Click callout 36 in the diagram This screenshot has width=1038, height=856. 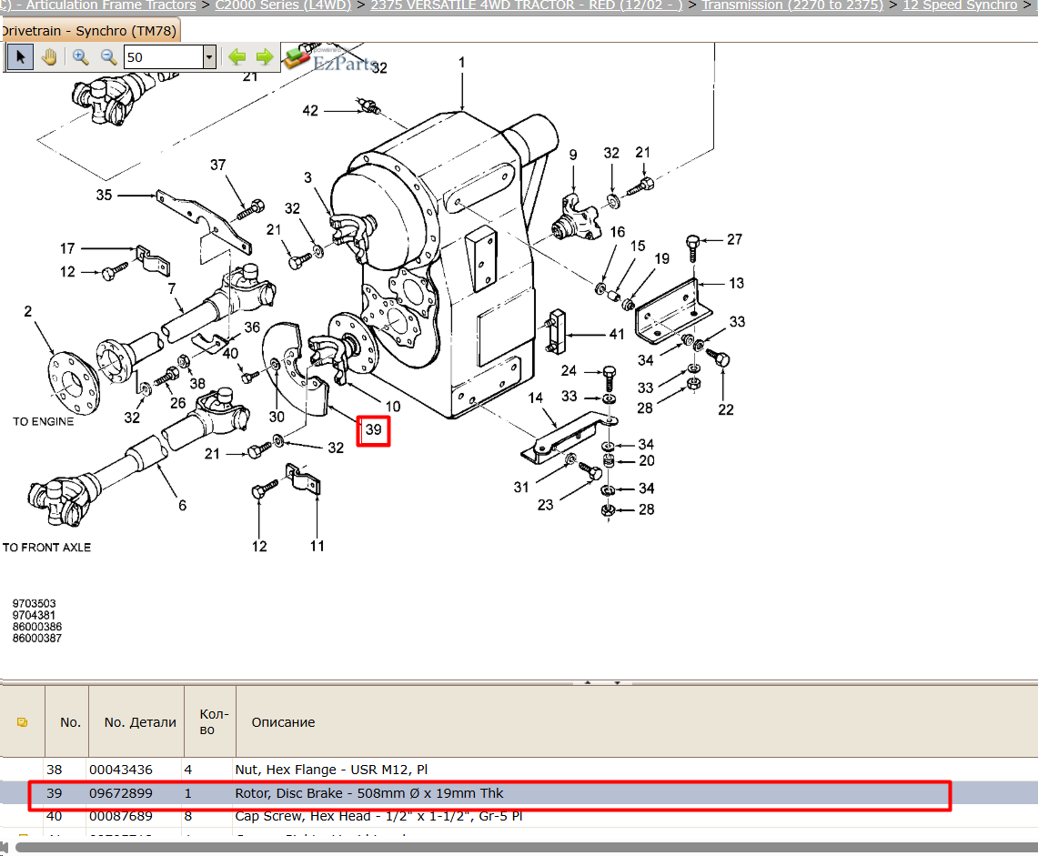point(252,327)
